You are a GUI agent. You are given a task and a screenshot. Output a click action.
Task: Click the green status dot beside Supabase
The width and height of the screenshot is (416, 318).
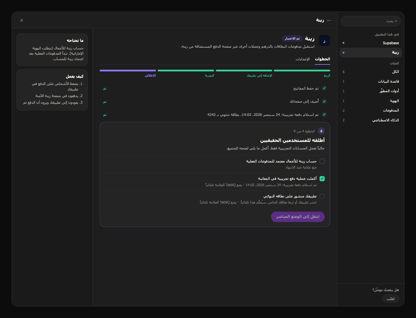(343, 43)
